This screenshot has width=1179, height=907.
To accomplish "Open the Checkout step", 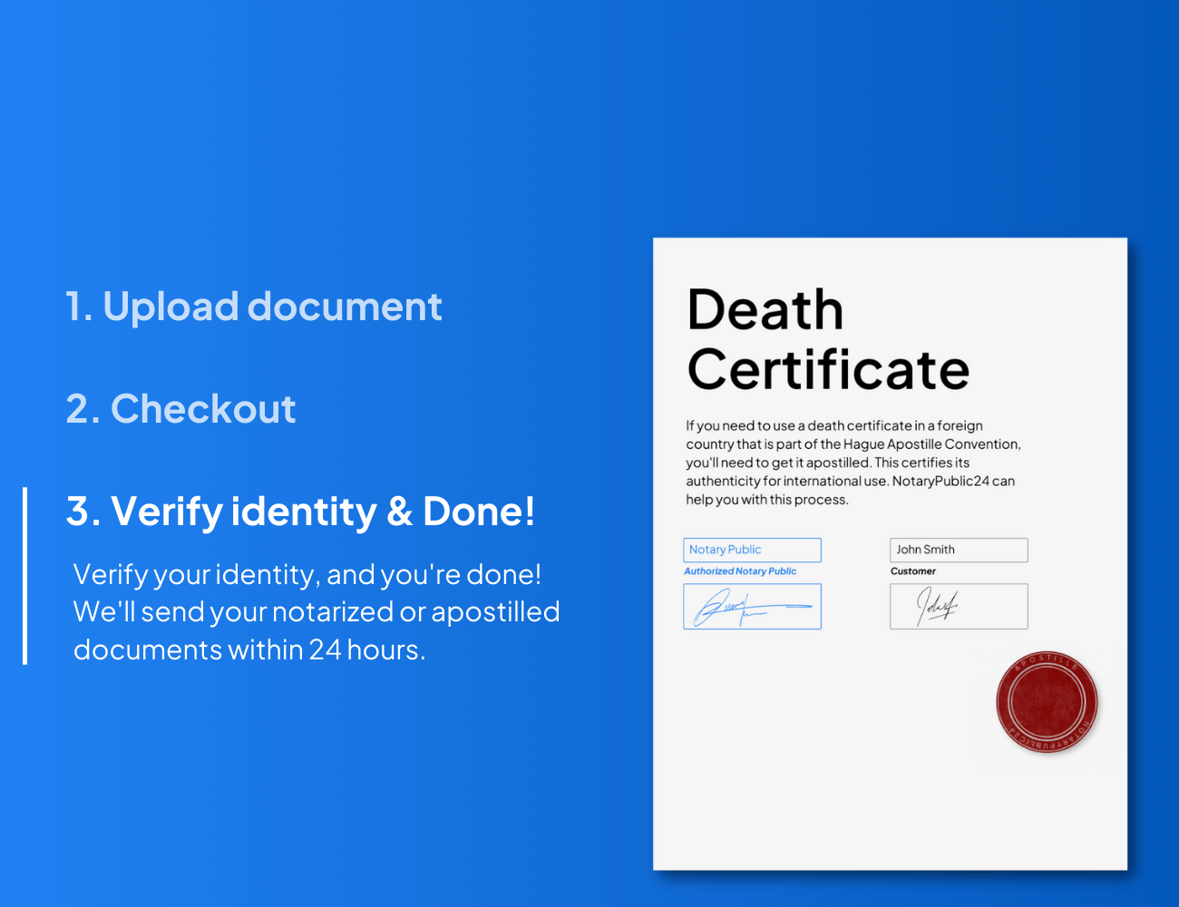I will tap(180, 409).
